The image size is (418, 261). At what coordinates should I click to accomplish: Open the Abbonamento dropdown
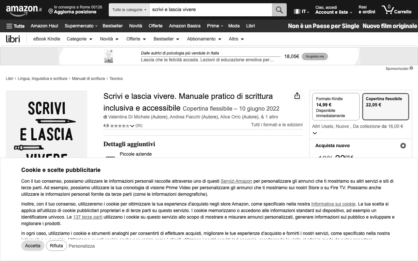pos(204,39)
